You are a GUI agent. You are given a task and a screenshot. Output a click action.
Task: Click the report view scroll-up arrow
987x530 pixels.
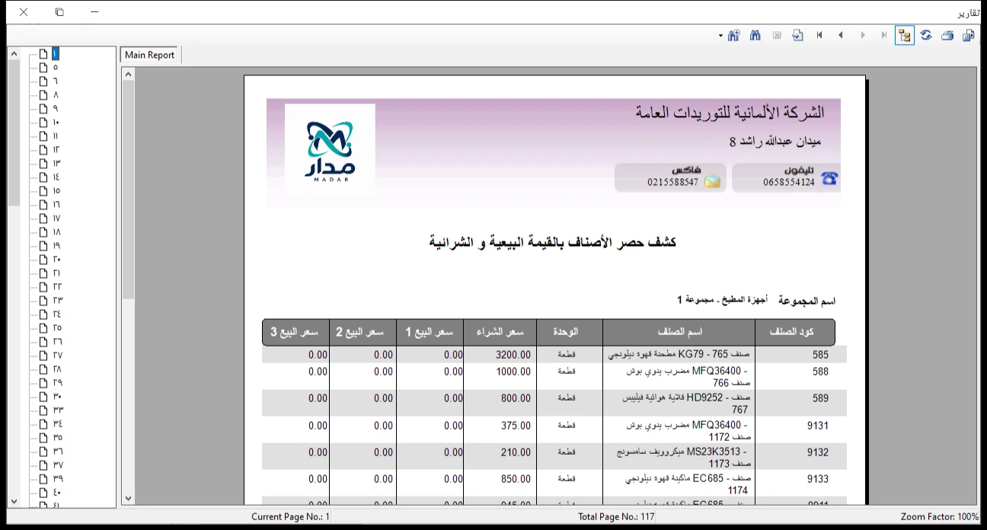[128, 74]
